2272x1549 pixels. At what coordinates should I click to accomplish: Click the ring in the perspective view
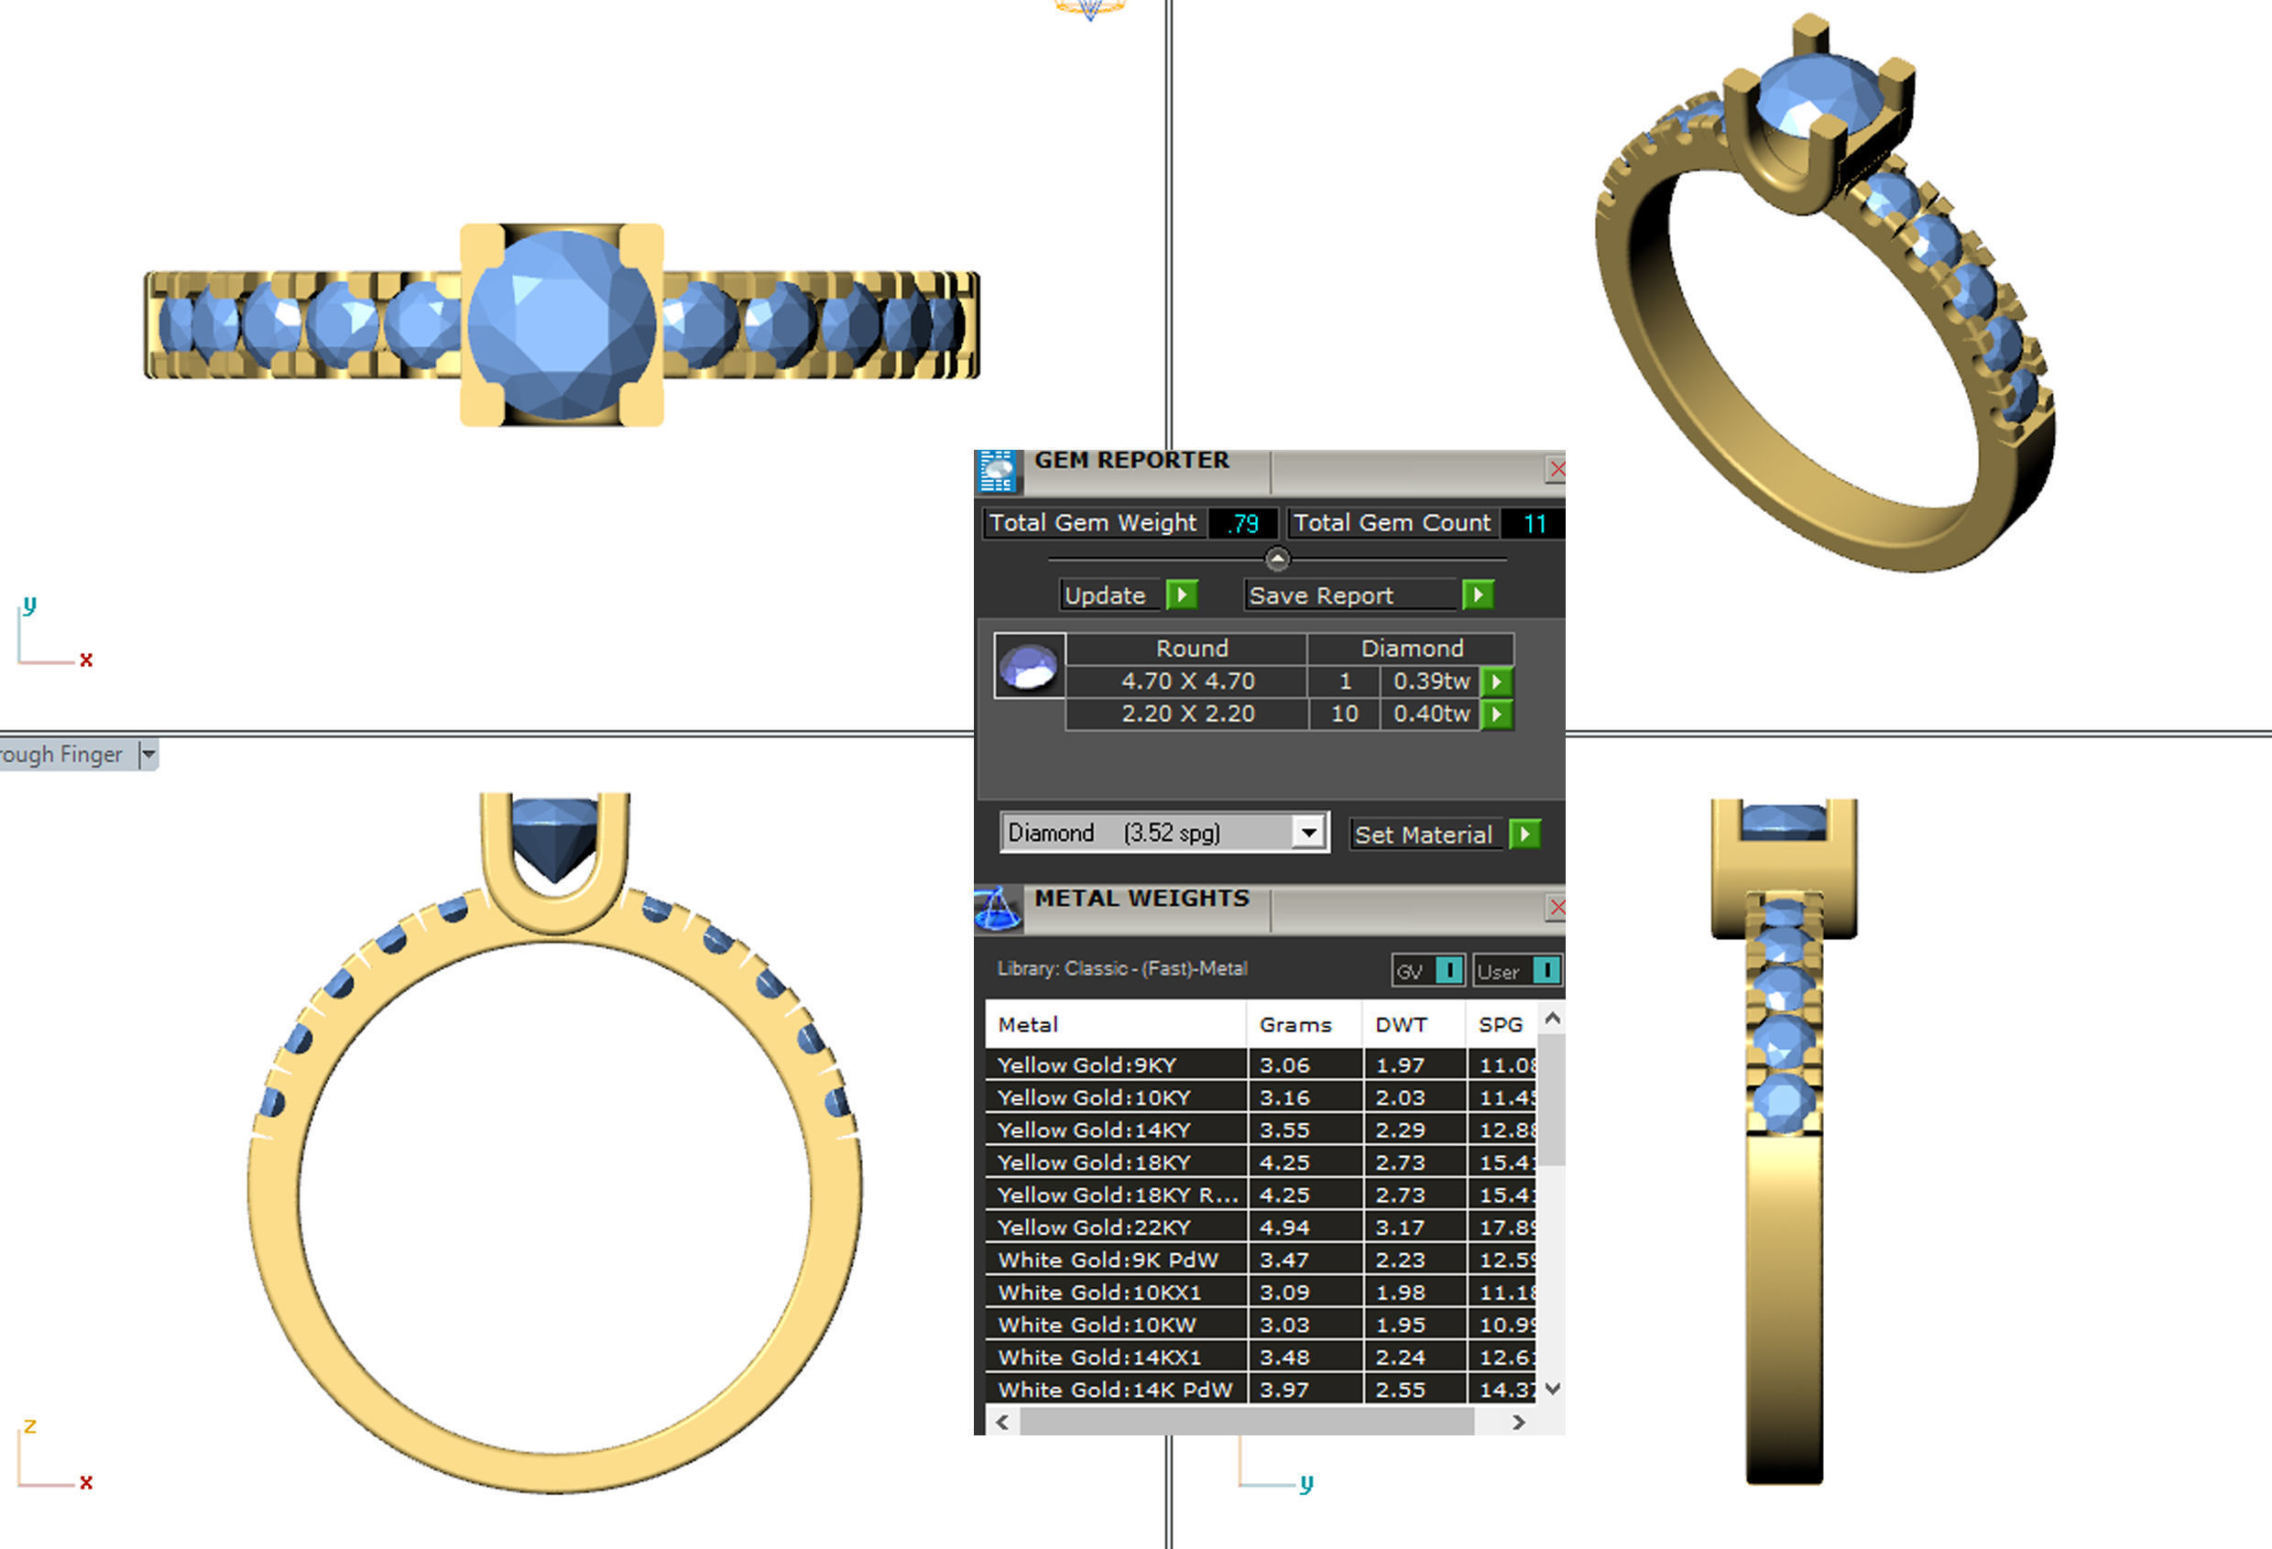click(x=1825, y=293)
